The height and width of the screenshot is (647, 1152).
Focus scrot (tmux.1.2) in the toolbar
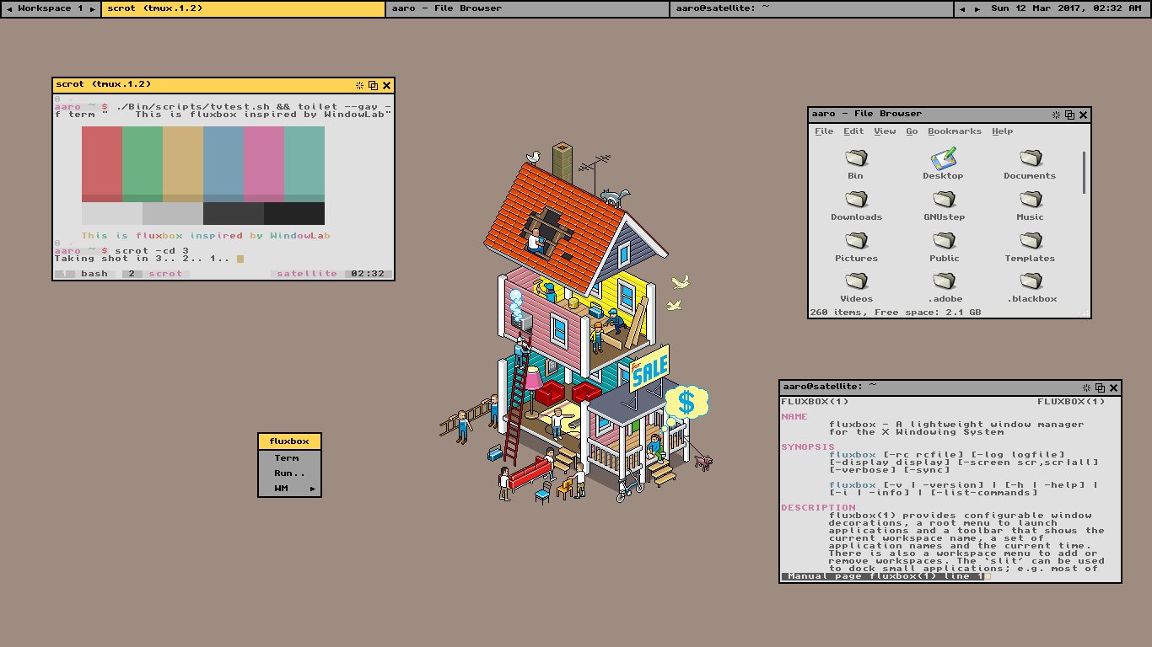tap(243, 8)
